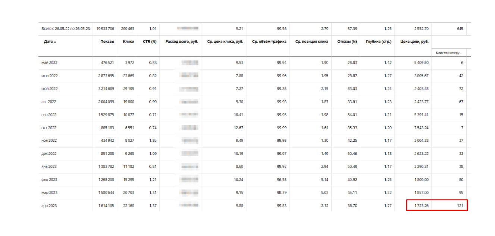Select the дек 2022 row label
The image size is (495, 236).
pyautogui.click(x=49, y=154)
